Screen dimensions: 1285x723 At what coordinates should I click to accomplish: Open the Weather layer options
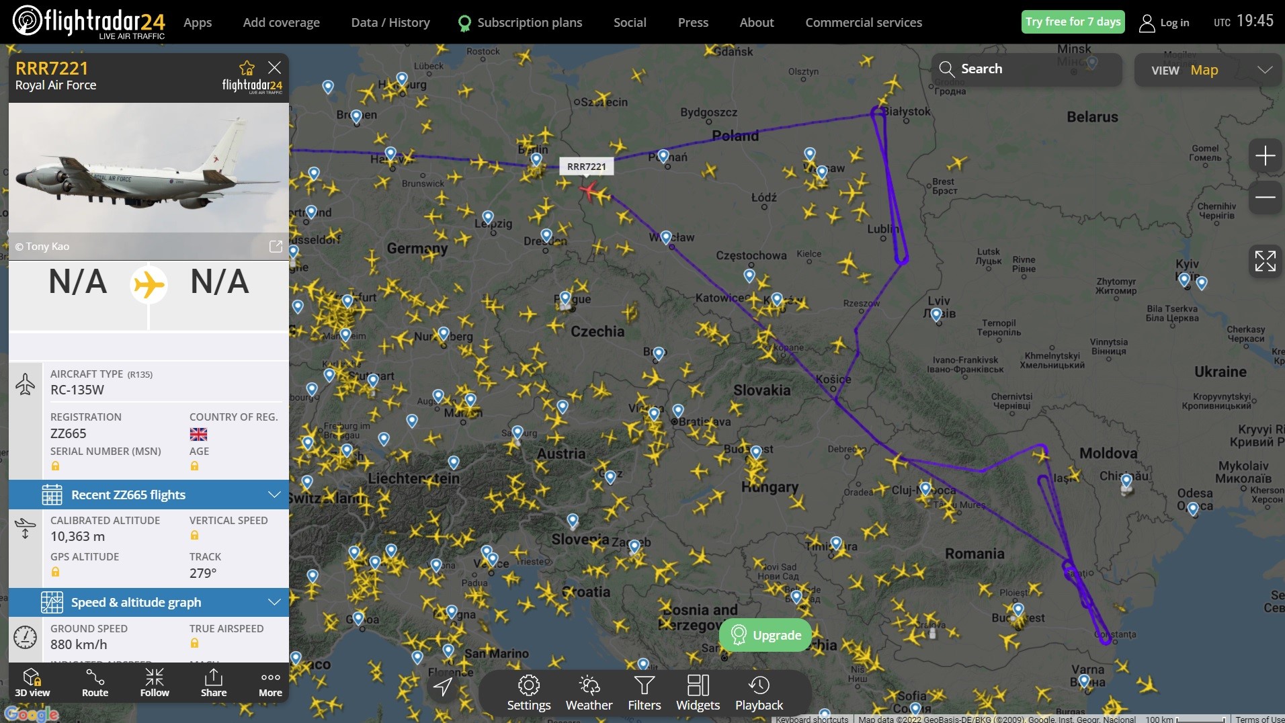tap(589, 693)
